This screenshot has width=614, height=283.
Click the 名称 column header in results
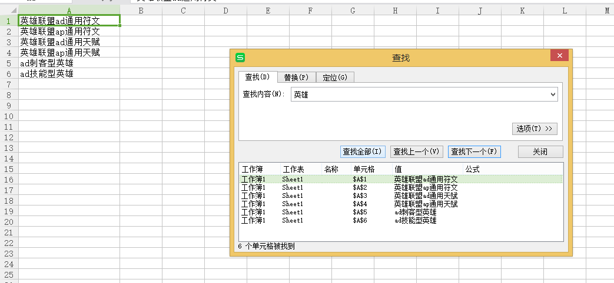pos(336,169)
